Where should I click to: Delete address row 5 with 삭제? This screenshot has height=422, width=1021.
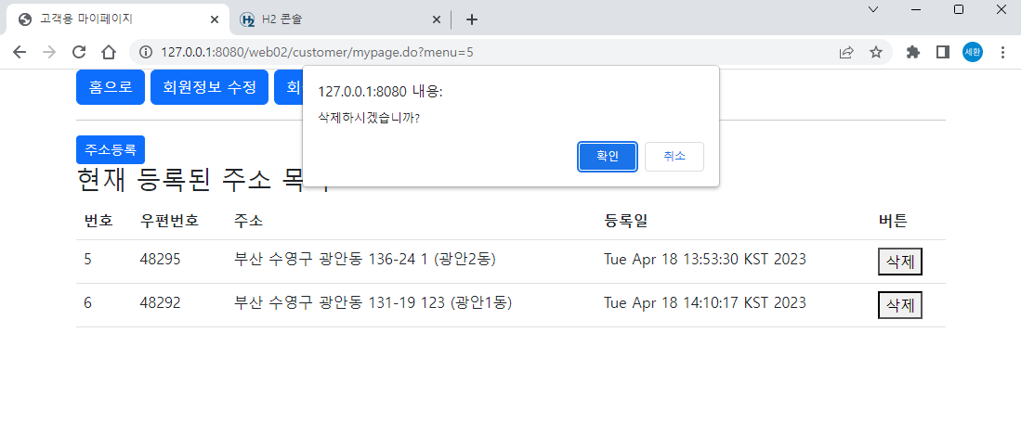coord(900,262)
